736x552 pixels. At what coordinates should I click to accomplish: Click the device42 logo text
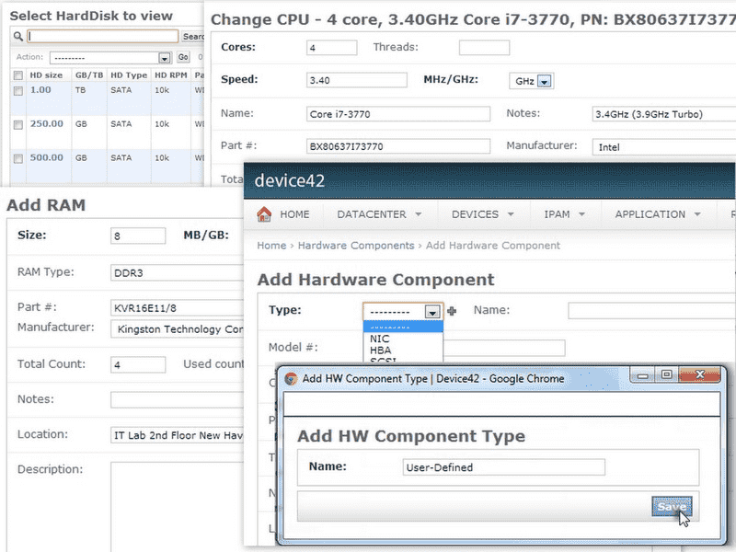click(x=290, y=180)
